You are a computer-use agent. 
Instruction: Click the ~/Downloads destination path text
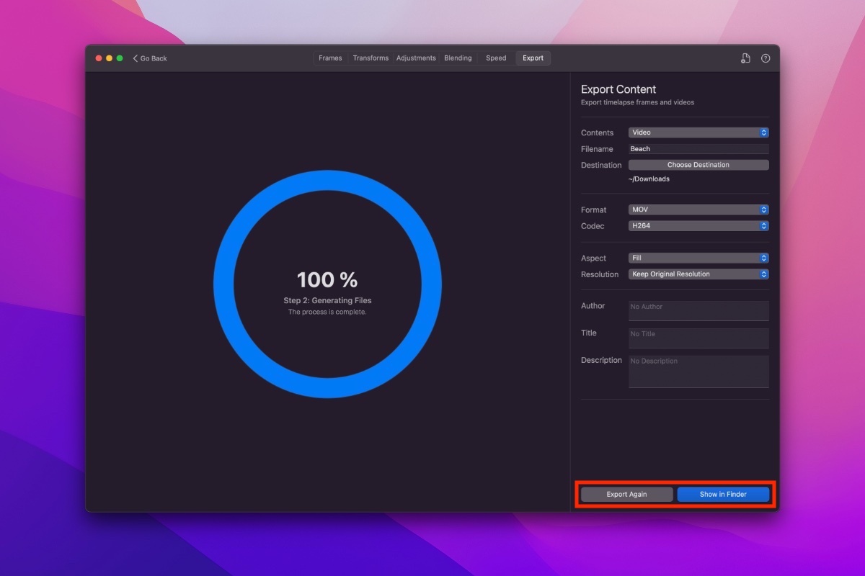pos(649,179)
